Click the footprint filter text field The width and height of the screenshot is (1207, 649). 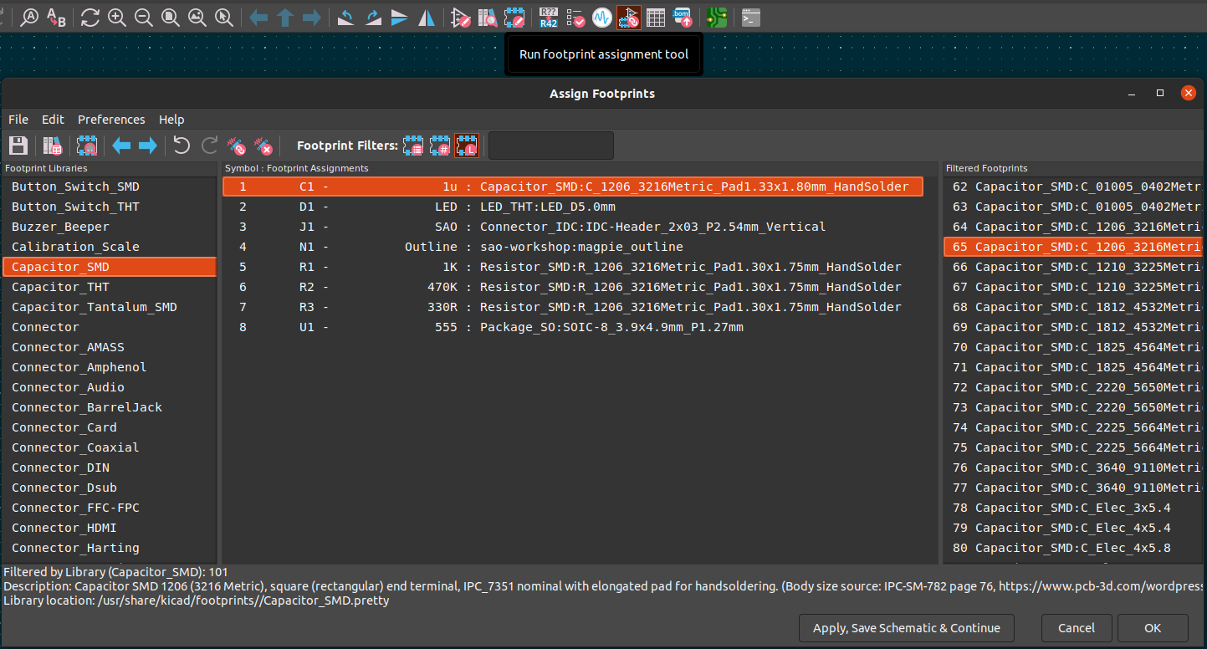[x=550, y=146]
